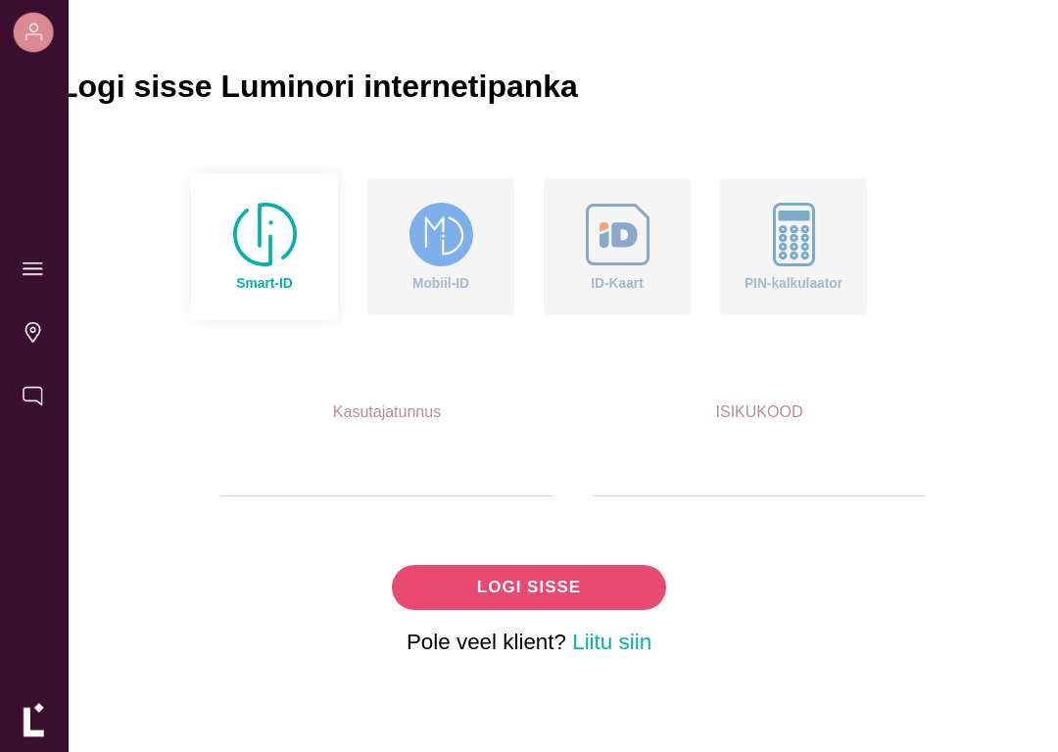Focus the ISIKUKOOD input line
Image resolution: width=1058 pixels, height=752 pixels.
point(759,472)
